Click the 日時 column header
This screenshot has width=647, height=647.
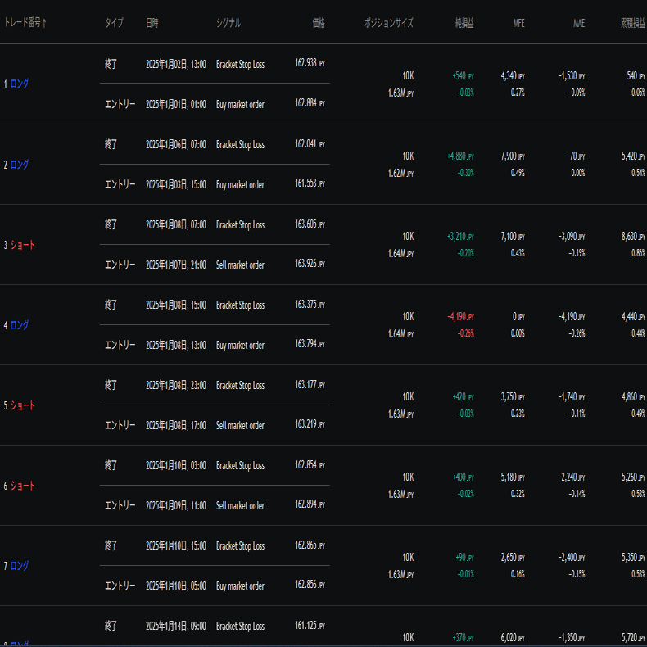[x=152, y=23]
